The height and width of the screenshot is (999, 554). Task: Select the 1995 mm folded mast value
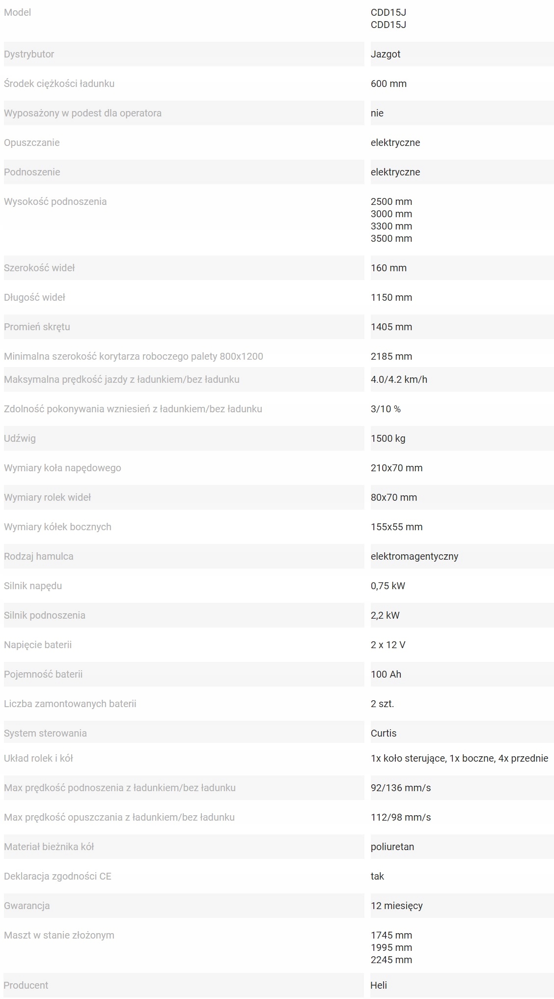(391, 947)
